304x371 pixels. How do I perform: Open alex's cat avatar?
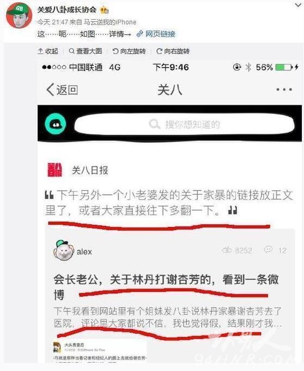tap(64, 250)
